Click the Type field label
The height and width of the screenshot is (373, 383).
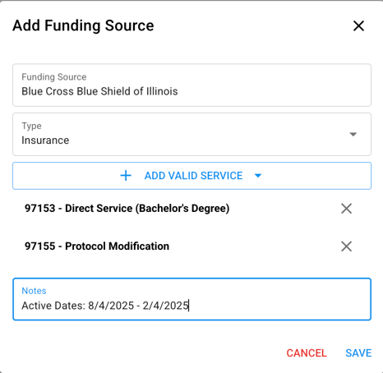(31, 126)
